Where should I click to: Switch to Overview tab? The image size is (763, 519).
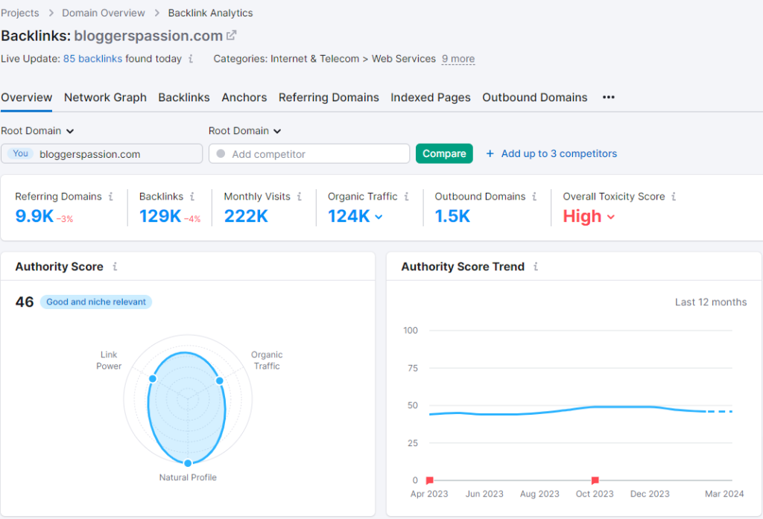26,98
